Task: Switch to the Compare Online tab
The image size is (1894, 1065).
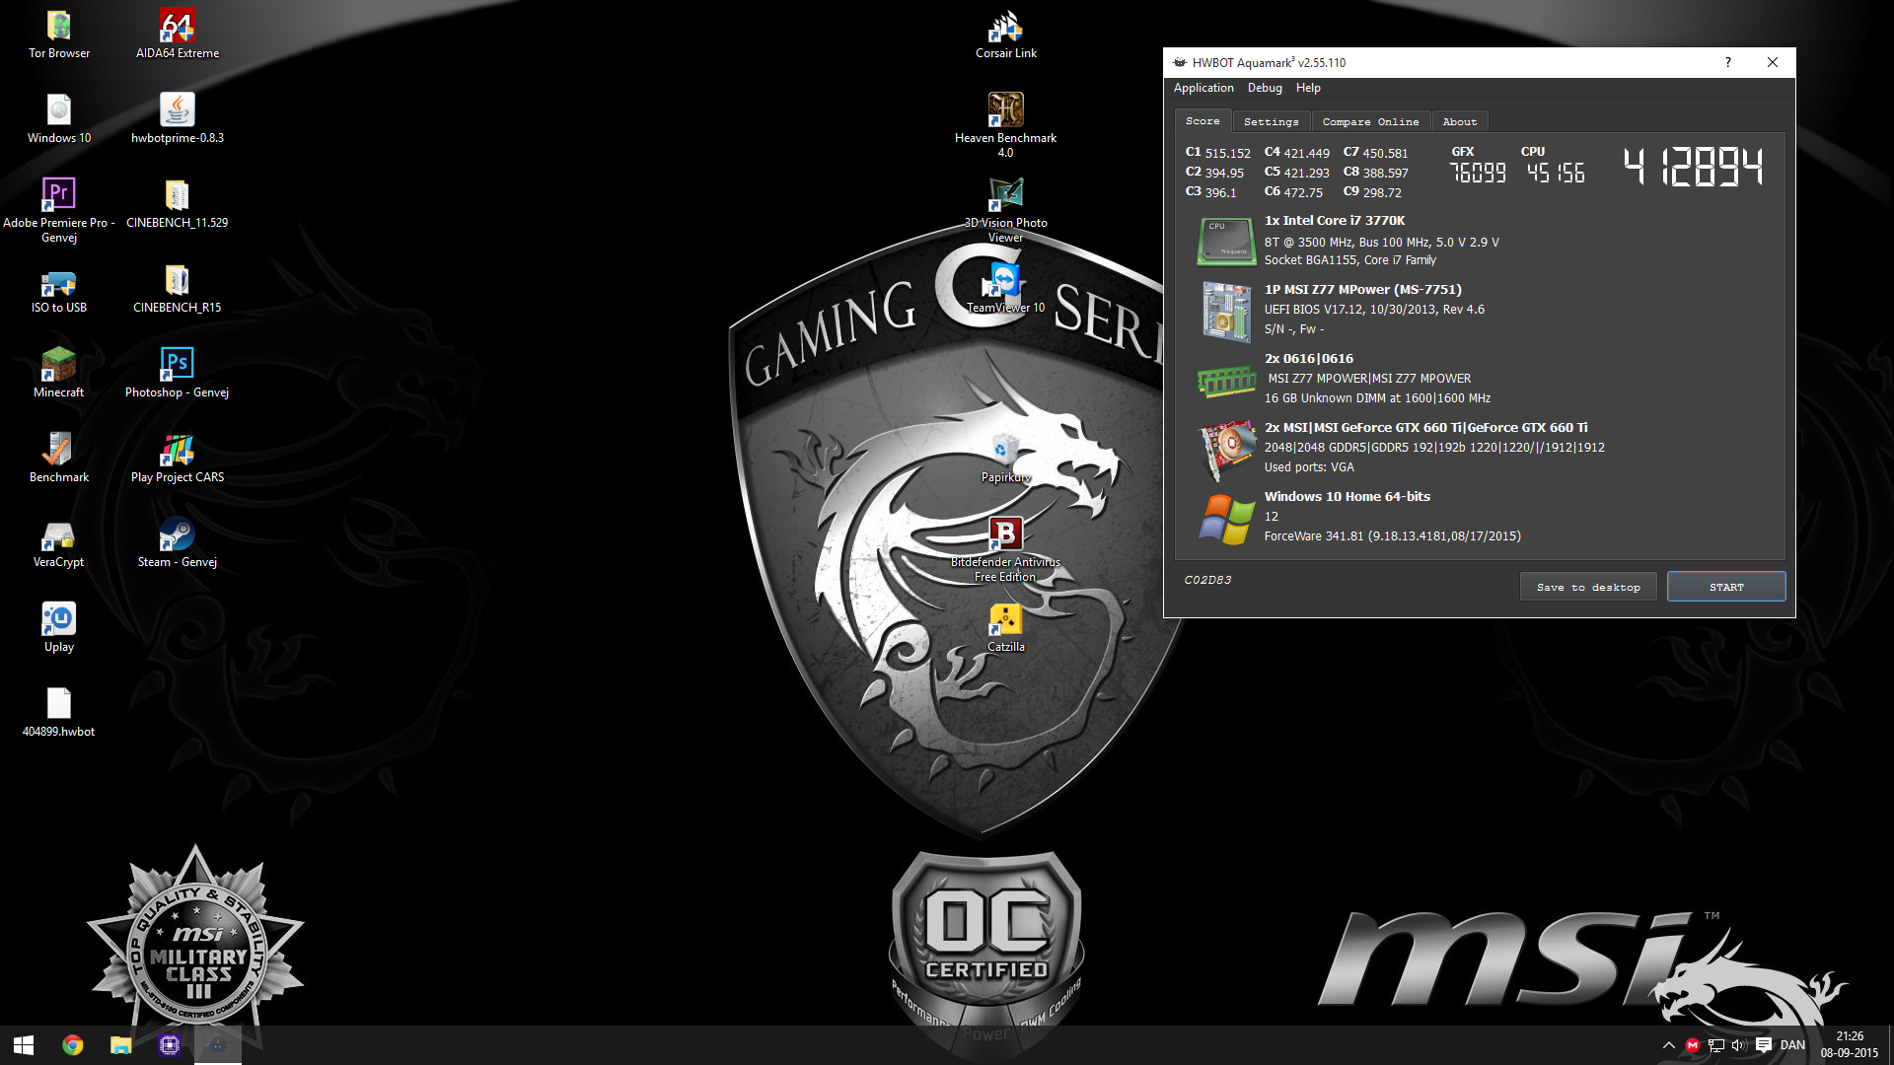Action: (1370, 121)
